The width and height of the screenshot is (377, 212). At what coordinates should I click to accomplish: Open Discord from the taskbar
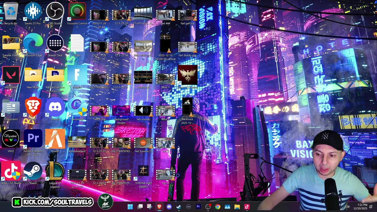(x=169, y=207)
